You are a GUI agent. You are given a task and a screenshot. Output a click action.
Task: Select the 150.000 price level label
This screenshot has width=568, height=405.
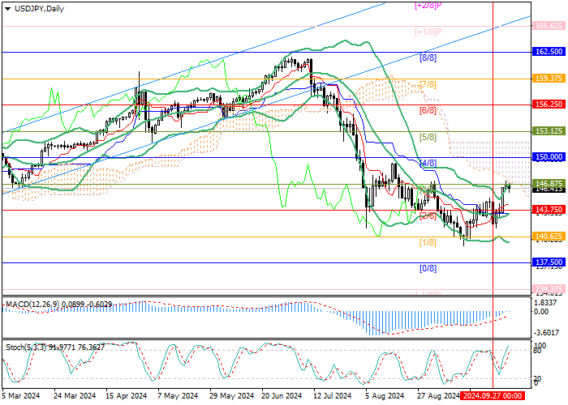click(x=549, y=157)
